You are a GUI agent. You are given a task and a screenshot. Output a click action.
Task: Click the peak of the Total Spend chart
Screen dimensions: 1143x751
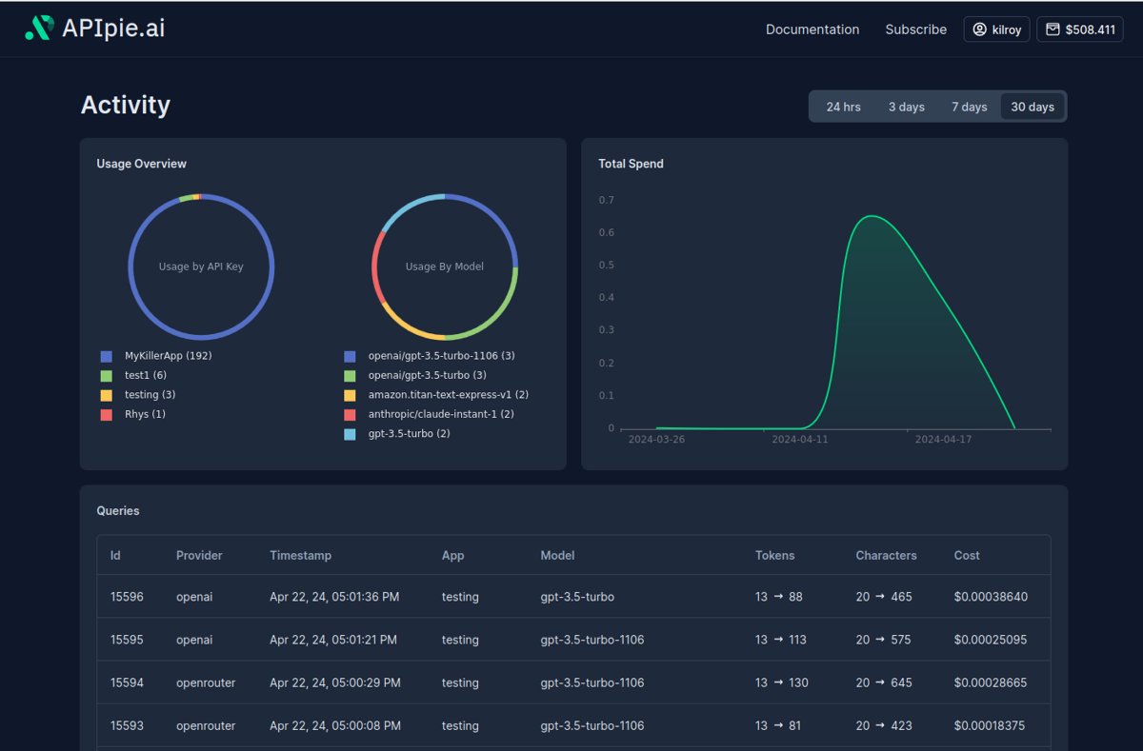[x=872, y=216]
